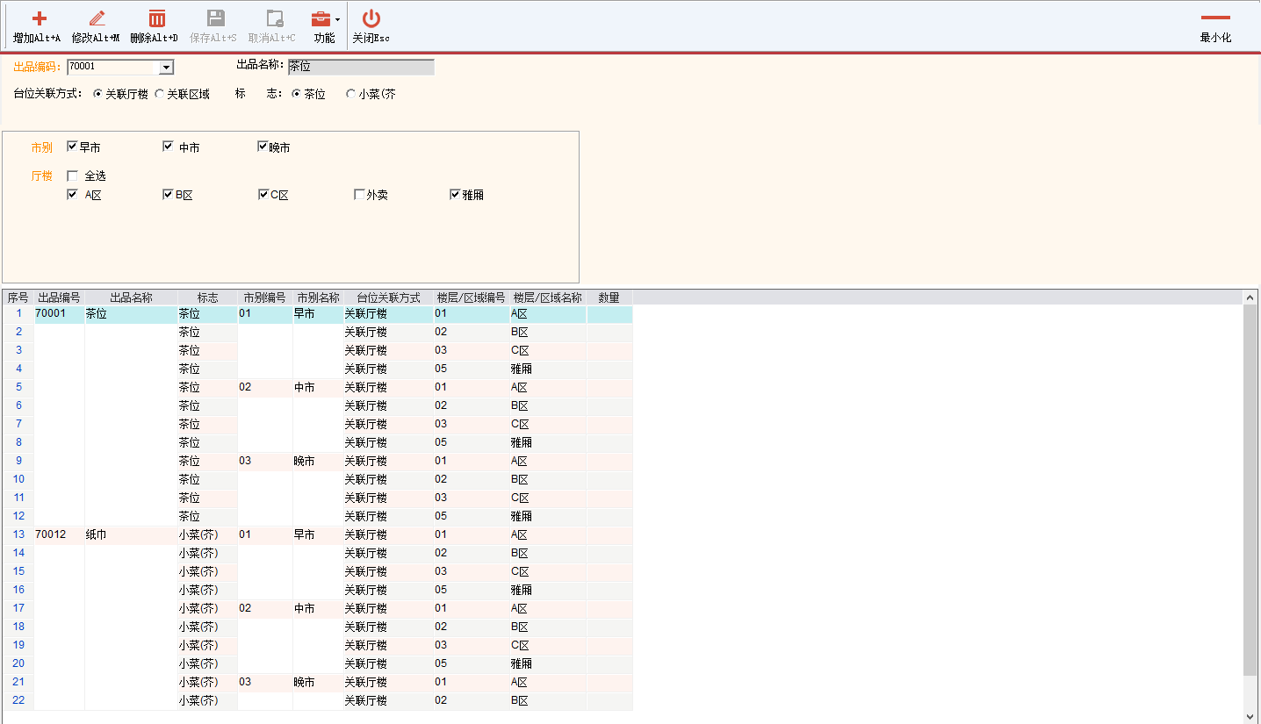Click the table's vertical scrollbar thumb

[x=1250, y=490]
